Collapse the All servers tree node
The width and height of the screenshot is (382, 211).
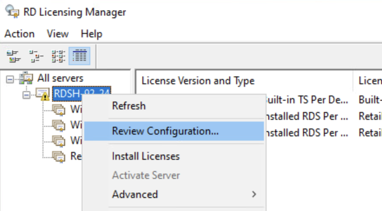pyautogui.click(x=10, y=79)
